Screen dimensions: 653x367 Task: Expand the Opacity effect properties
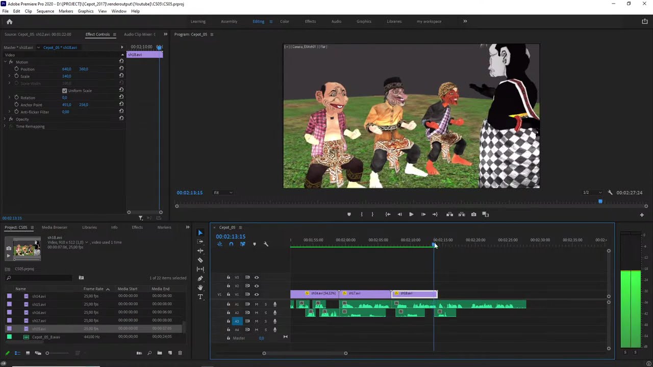(5, 119)
